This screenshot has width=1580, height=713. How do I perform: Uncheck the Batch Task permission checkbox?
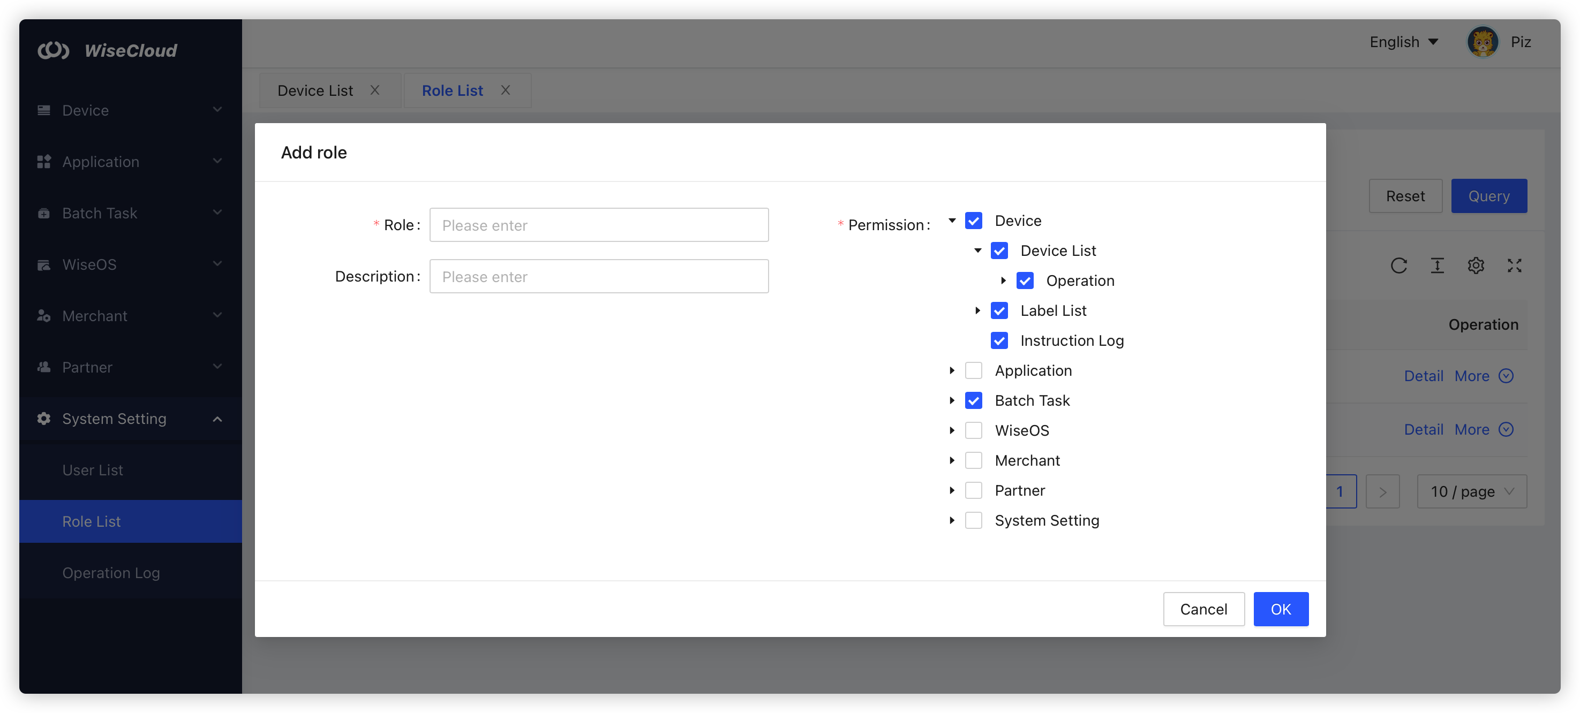(973, 400)
